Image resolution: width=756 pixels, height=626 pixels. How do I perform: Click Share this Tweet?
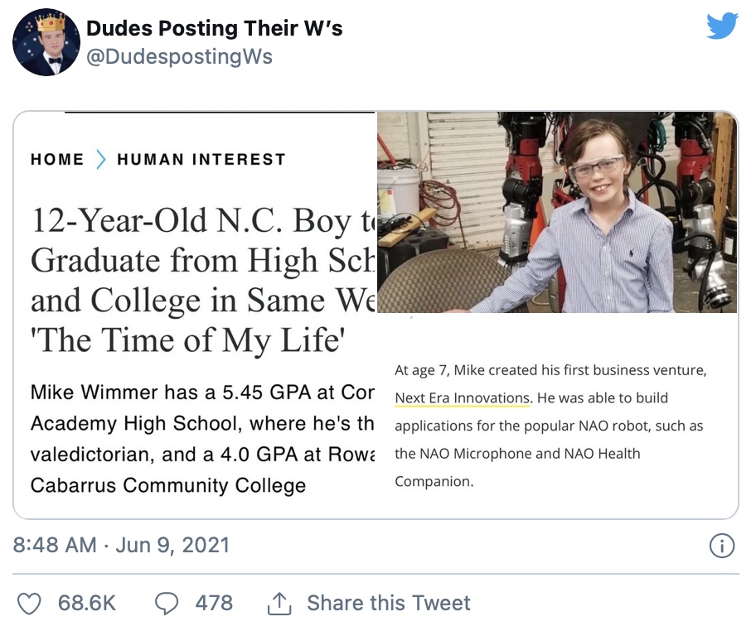pos(389,604)
